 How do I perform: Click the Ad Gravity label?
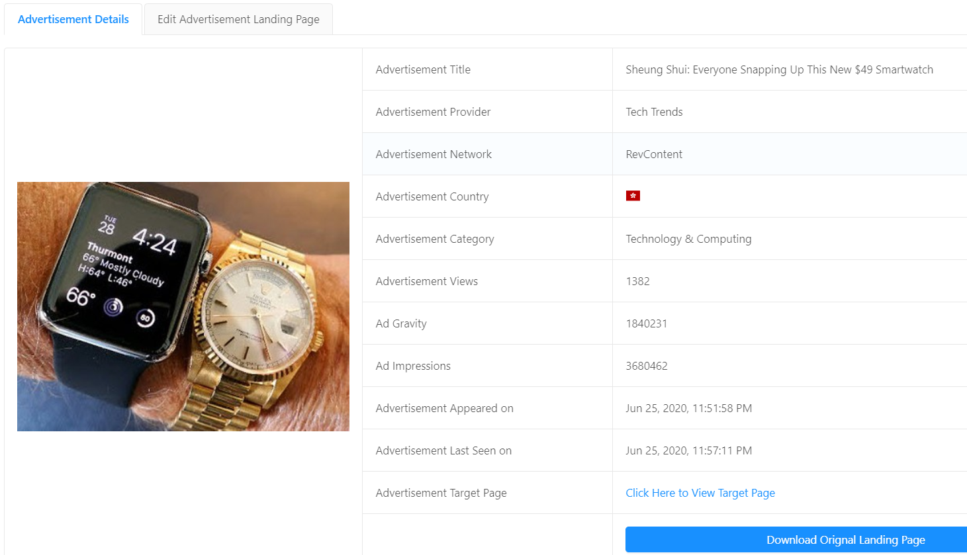(x=401, y=323)
